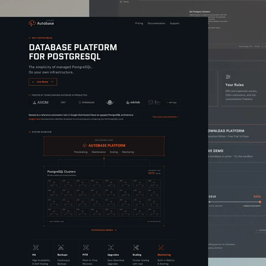Screen dimensions: 266x266
Task: Click the Download Platform row in the background page
Action: (237, 133)
